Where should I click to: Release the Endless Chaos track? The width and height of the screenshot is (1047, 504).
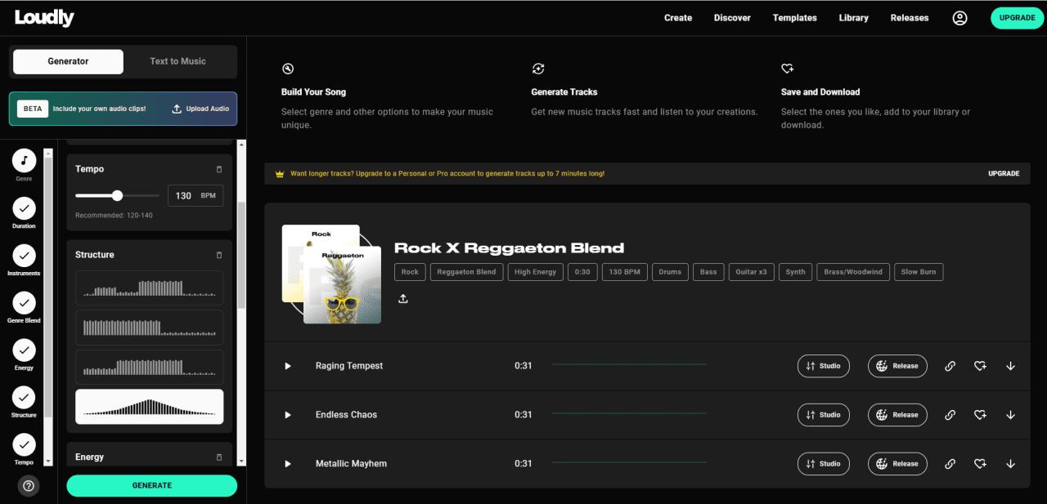coord(897,415)
